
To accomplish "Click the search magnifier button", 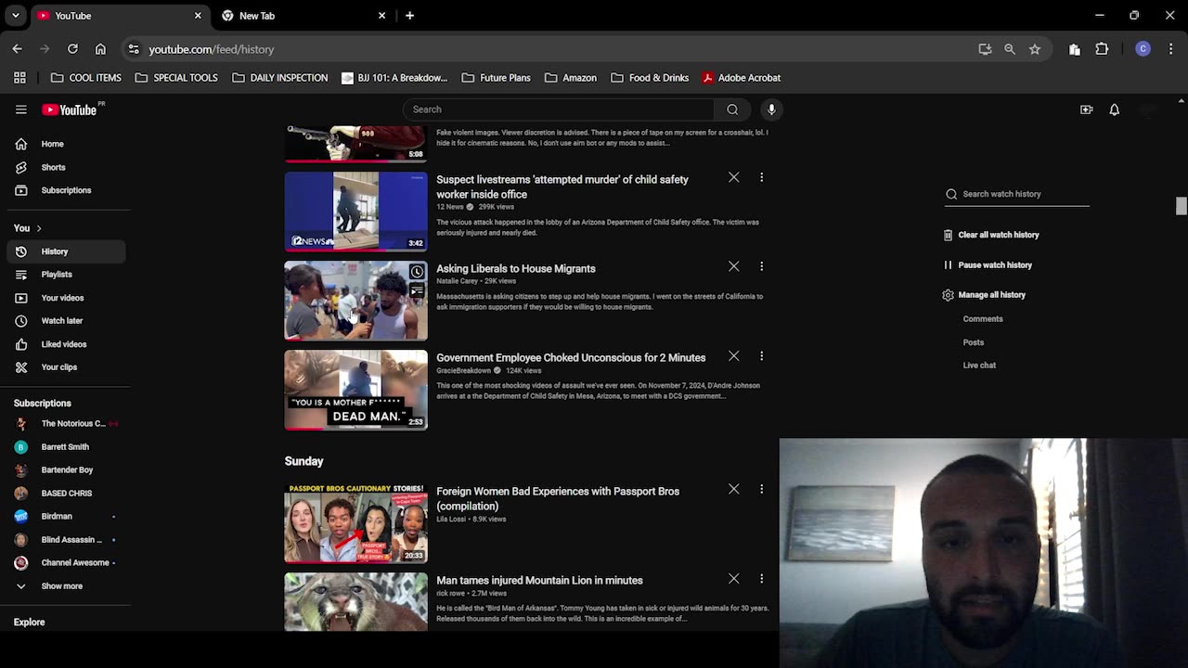I will pos(732,109).
